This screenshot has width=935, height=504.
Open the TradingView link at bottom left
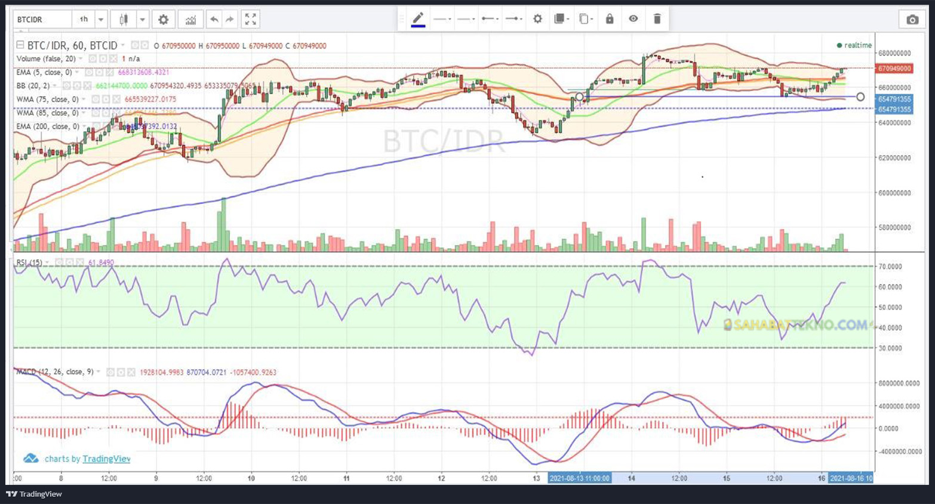coord(106,459)
